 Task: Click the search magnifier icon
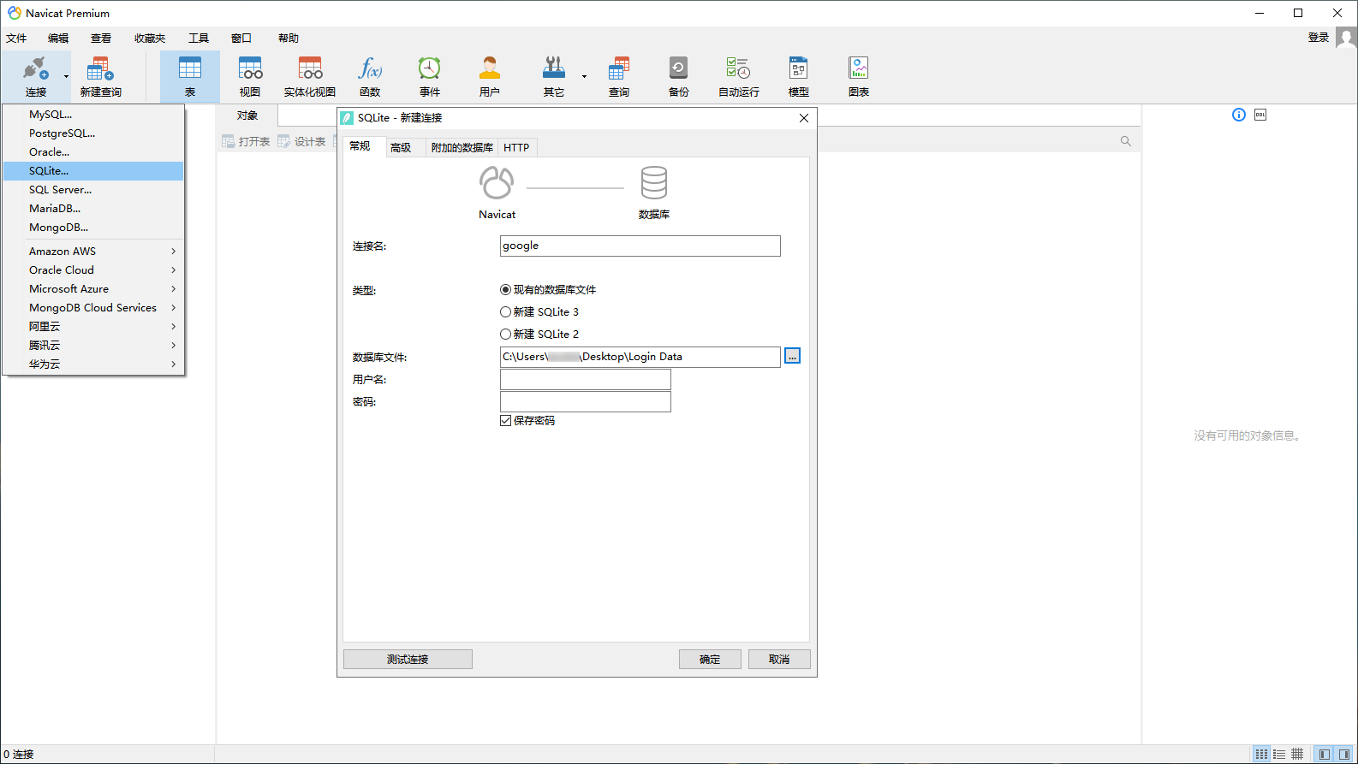click(x=1126, y=141)
